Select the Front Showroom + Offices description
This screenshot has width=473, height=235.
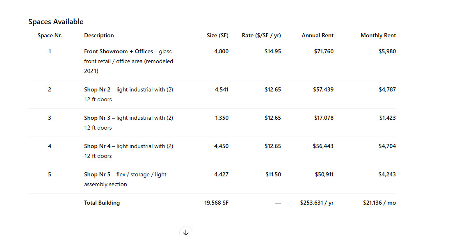129,61
